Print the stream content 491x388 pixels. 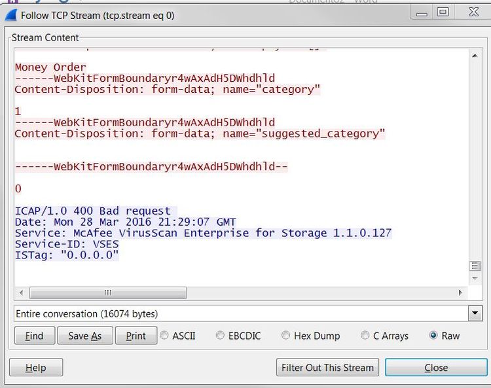tap(136, 336)
